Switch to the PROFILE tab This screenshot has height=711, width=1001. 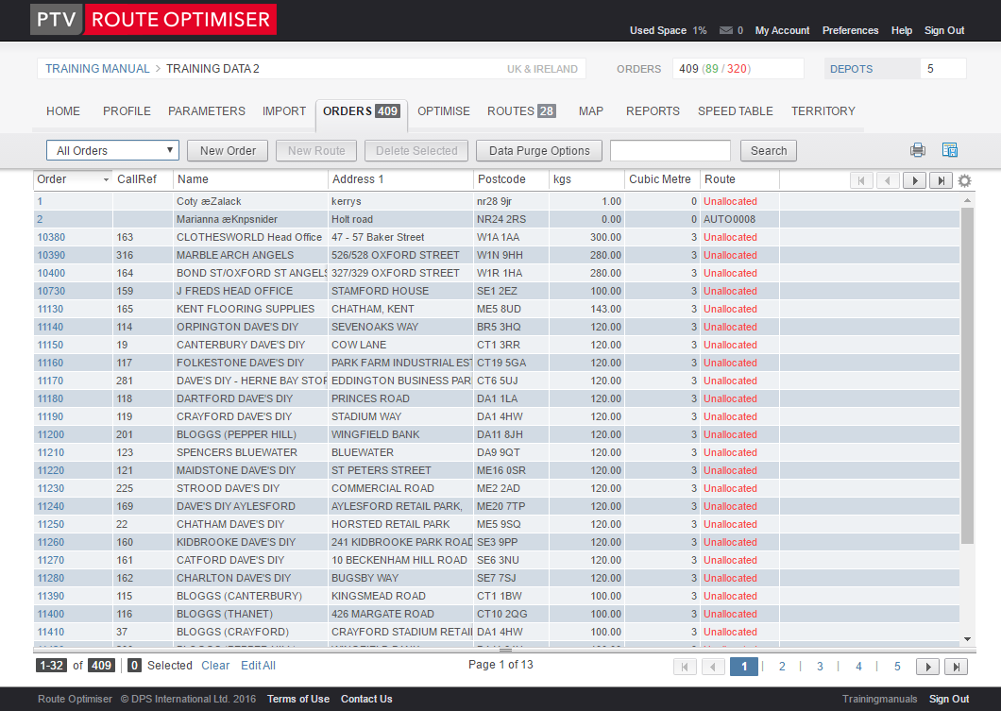click(127, 111)
